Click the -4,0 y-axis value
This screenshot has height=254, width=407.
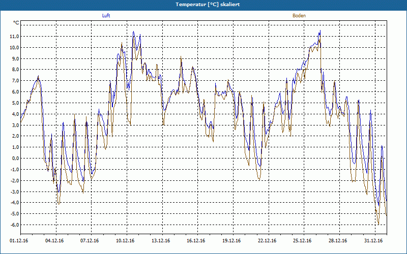(x=15, y=203)
